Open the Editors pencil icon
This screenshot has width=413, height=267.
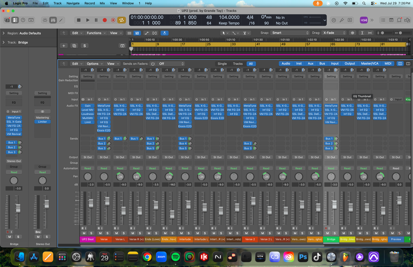61,20
